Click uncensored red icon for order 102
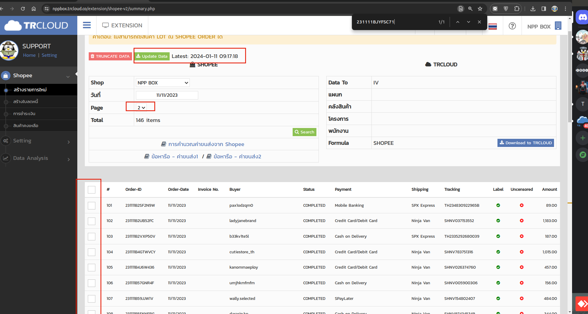The height and width of the screenshot is (314, 588). 522,221
